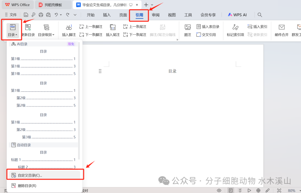Click the 目录 heading text in document
Viewport: 301px width, 193px height.
pyautogui.click(x=173, y=71)
